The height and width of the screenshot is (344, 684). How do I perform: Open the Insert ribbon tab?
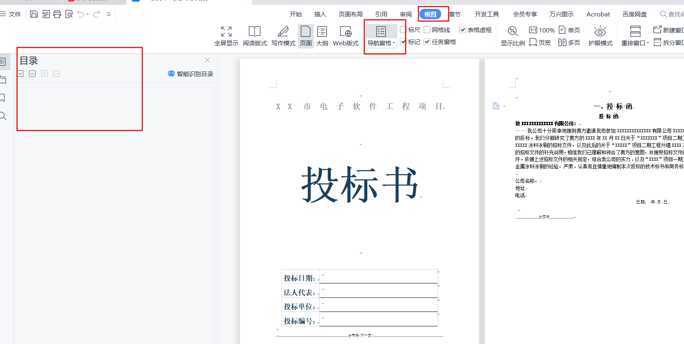pos(320,14)
